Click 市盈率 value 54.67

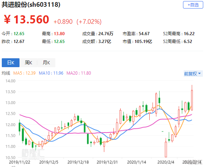point(144,34)
